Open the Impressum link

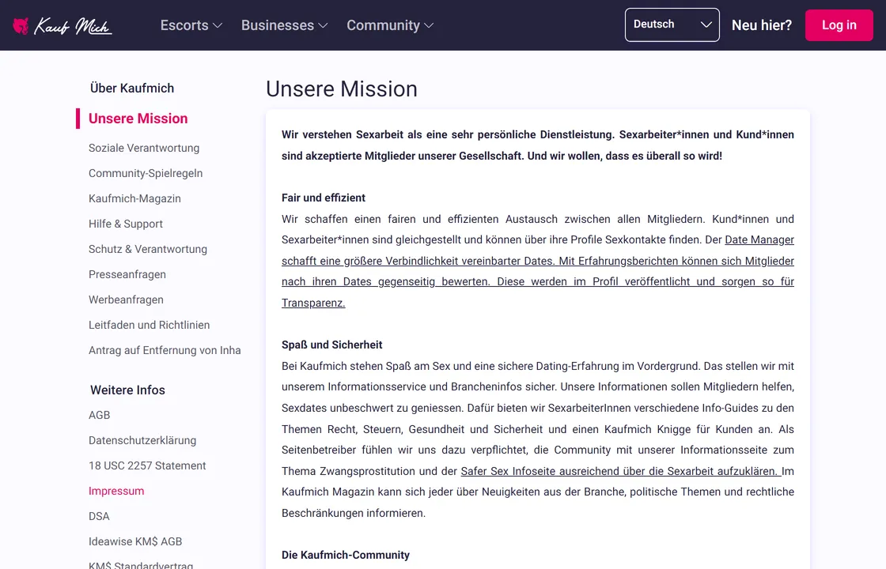coord(116,491)
